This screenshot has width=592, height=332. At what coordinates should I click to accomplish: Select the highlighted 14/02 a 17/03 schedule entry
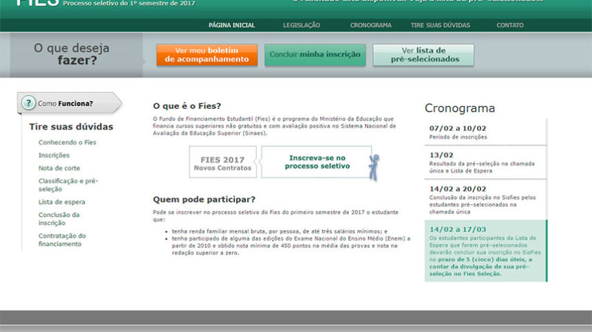[x=485, y=251]
